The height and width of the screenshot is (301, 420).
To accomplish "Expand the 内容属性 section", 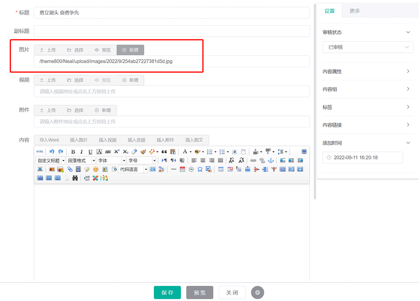I will coord(367,71).
